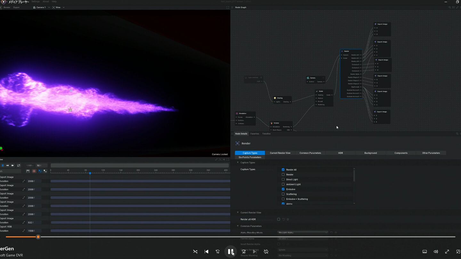Open the Timeline panel tab

266,134
